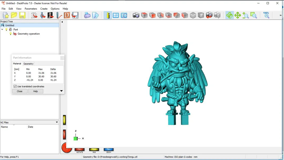The width and height of the screenshot is (284, 160).
Task: Create a new project with the star document icon
Action: coord(6,16)
